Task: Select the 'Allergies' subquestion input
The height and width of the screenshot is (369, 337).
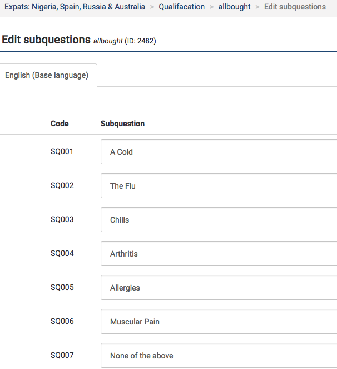Action: tap(219, 288)
